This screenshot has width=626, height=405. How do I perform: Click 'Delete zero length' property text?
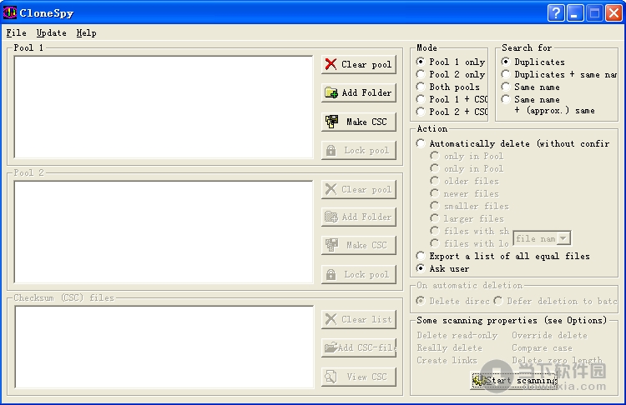[x=557, y=360]
